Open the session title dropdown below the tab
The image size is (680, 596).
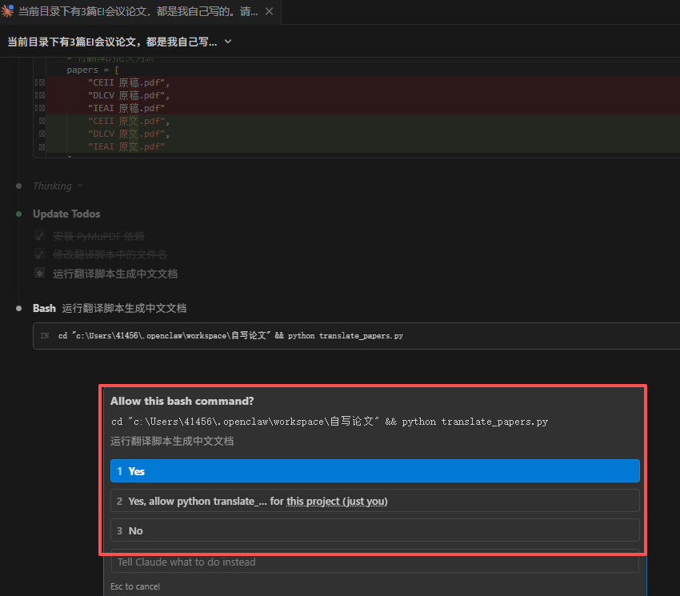[x=228, y=42]
